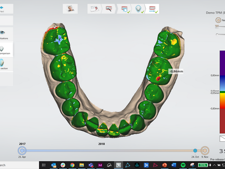The image size is (225, 169).
Task: Open Google Chrome from the taskbar
Action: [72, 165]
